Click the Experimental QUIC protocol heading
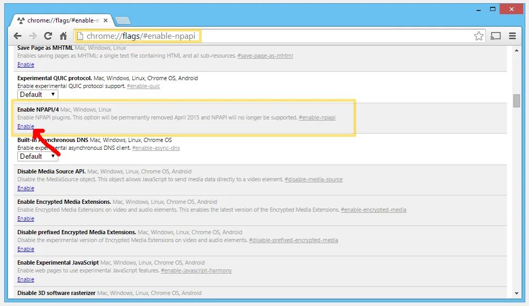This screenshot has width=529, height=306. (55, 78)
